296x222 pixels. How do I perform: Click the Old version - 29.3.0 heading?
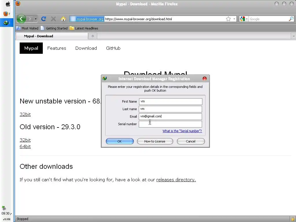[x=50, y=127]
